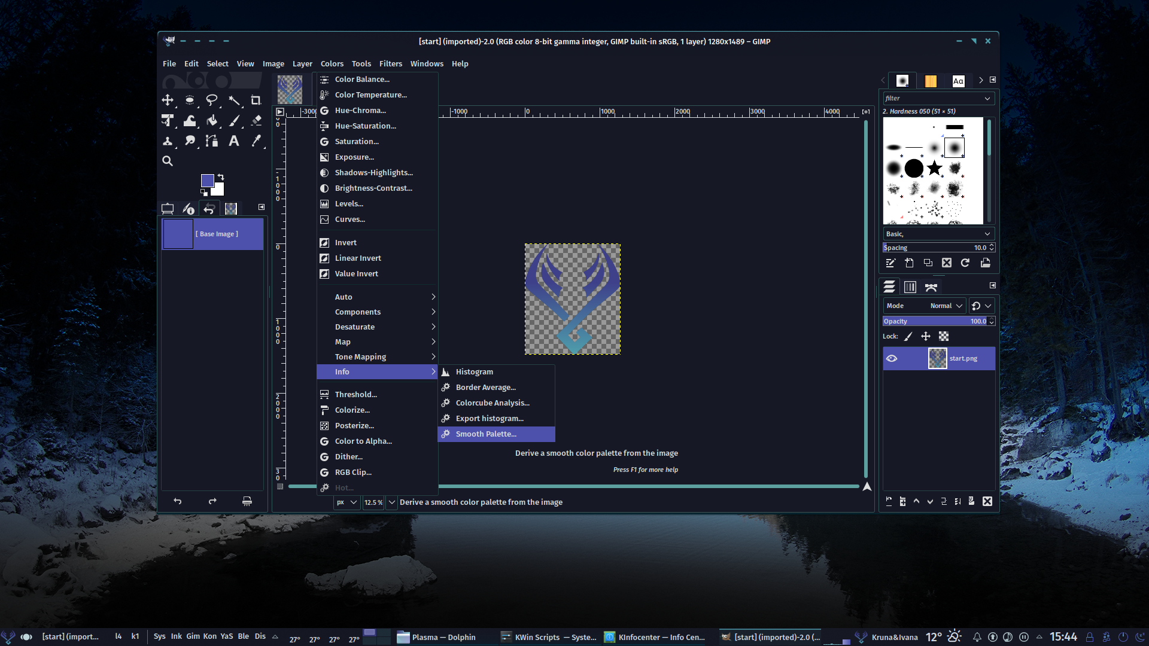Open the Basic brush tag dropdown
Screen dimensions: 1149x646
point(938,234)
